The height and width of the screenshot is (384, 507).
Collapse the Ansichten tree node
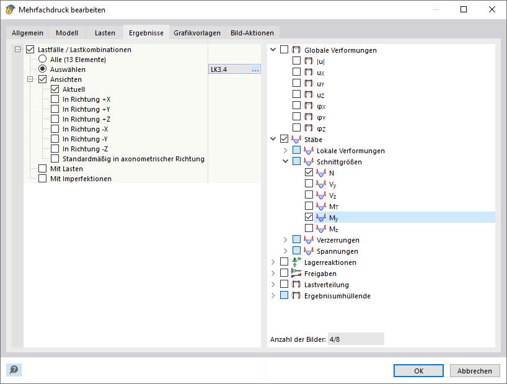pyautogui.click(x=30, y=79)
